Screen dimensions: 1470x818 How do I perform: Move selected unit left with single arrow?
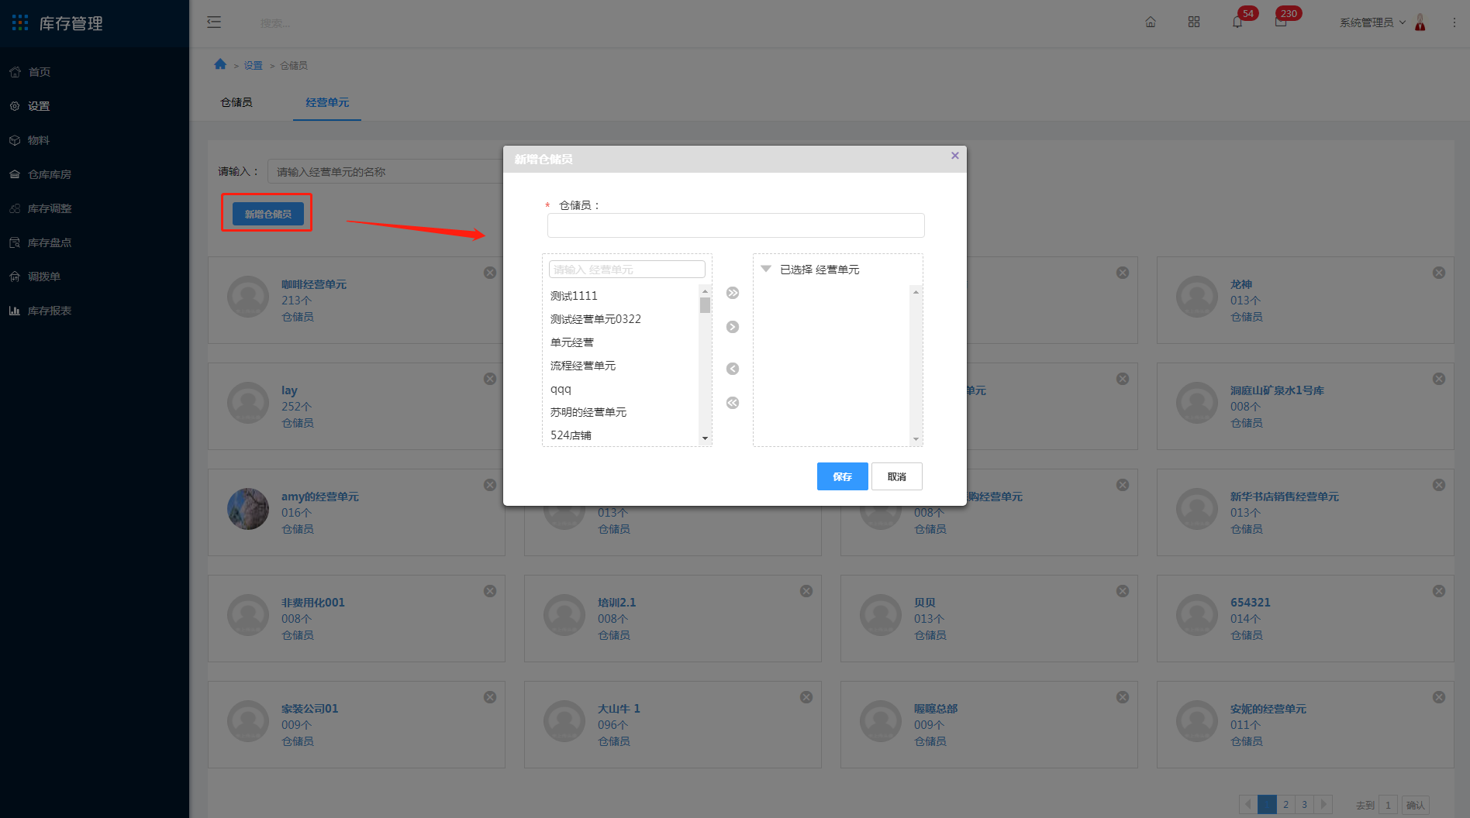[733, 369]
